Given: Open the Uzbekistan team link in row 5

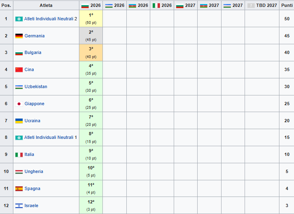Looking at the screenshot, I should tap(36, 87).
